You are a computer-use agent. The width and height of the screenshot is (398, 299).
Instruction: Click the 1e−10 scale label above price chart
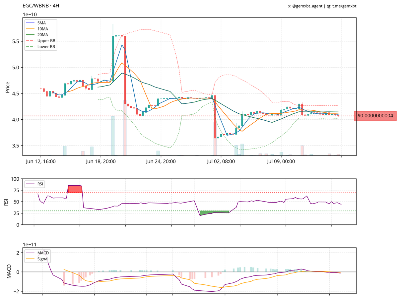(30, 14)
